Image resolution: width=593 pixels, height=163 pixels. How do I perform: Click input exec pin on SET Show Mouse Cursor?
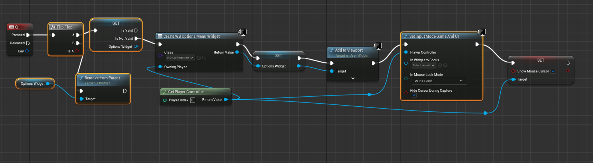click(x=513, y=63)
